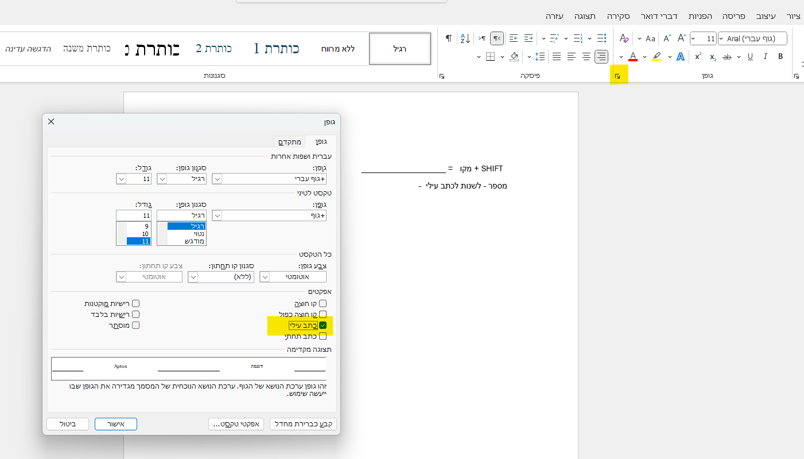Apply Strikethrough from the ribbon

727,56
